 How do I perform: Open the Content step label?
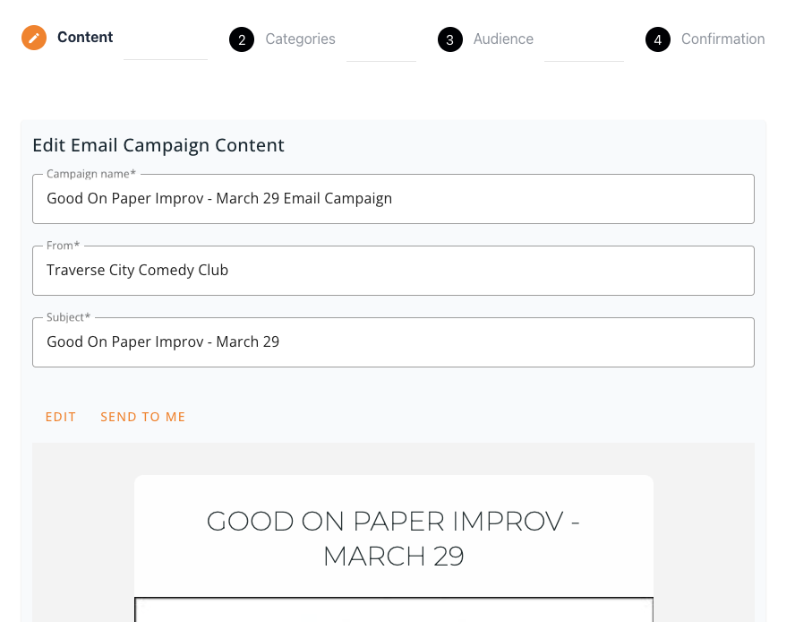click(85, 38)
